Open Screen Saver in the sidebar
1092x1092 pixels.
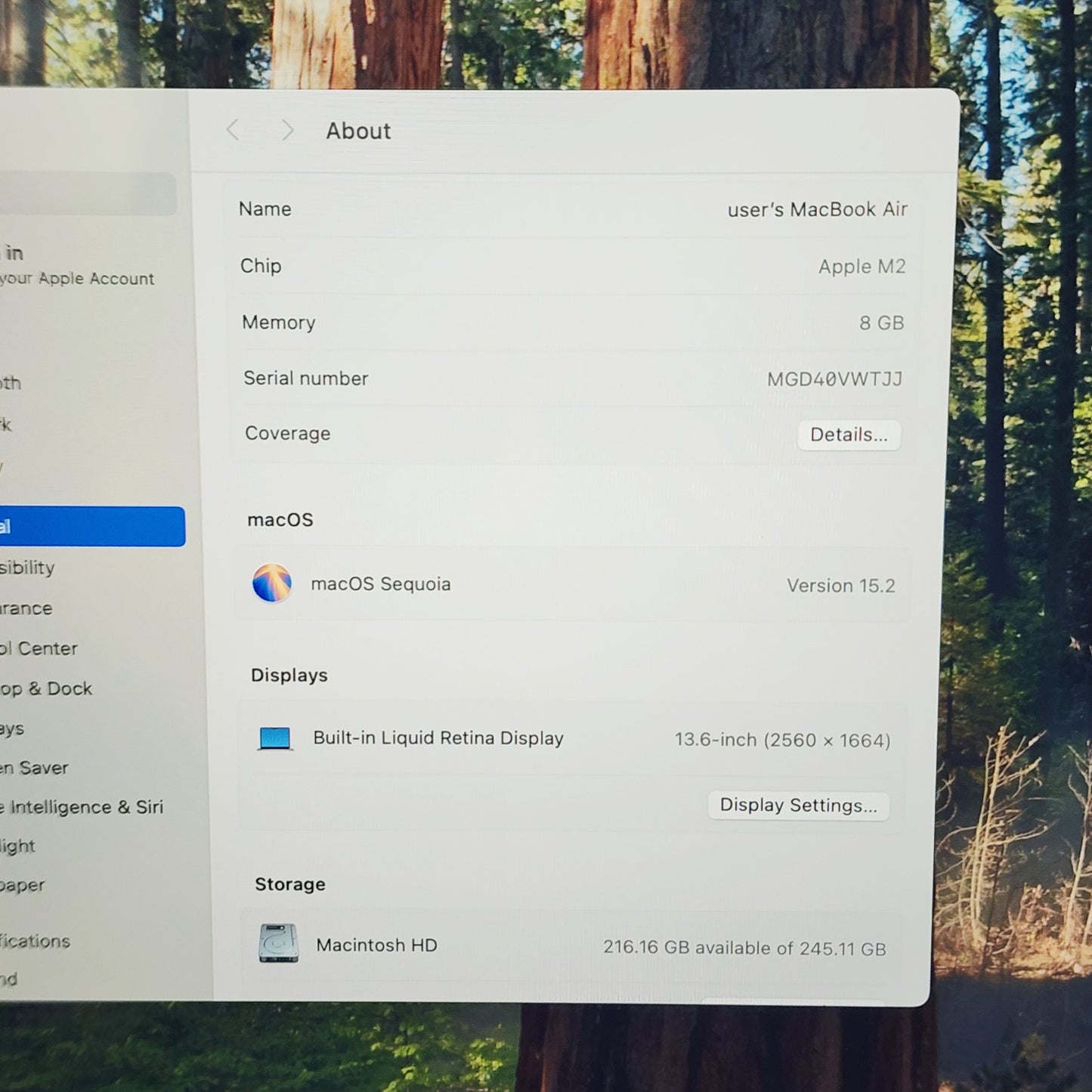pyautogui.click(x=34, y=768)
